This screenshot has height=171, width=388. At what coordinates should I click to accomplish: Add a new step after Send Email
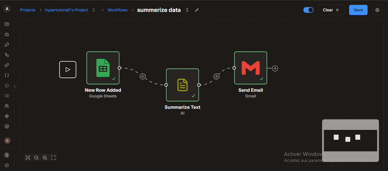point(275,68)
